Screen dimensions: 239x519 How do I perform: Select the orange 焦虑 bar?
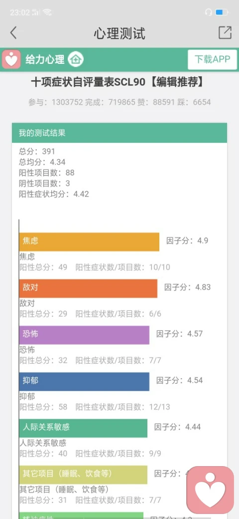89,242
